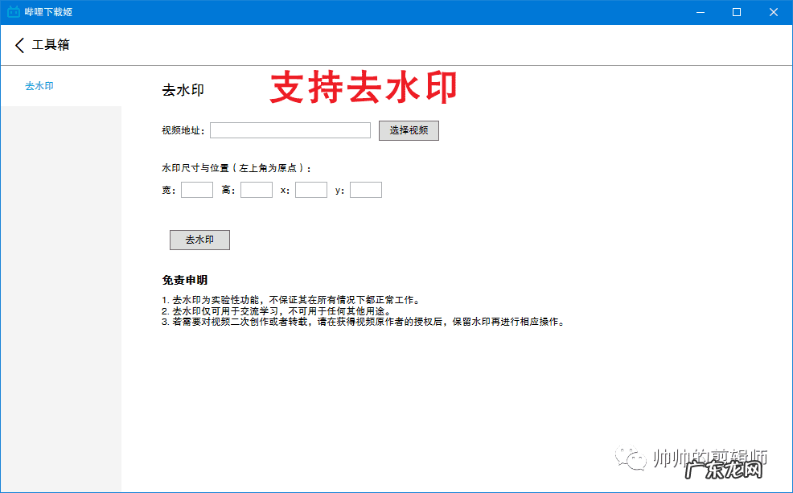Screen dimensions: 793x493
Task: Click the y coordinate input box
Action: click(x=365, y=189)
